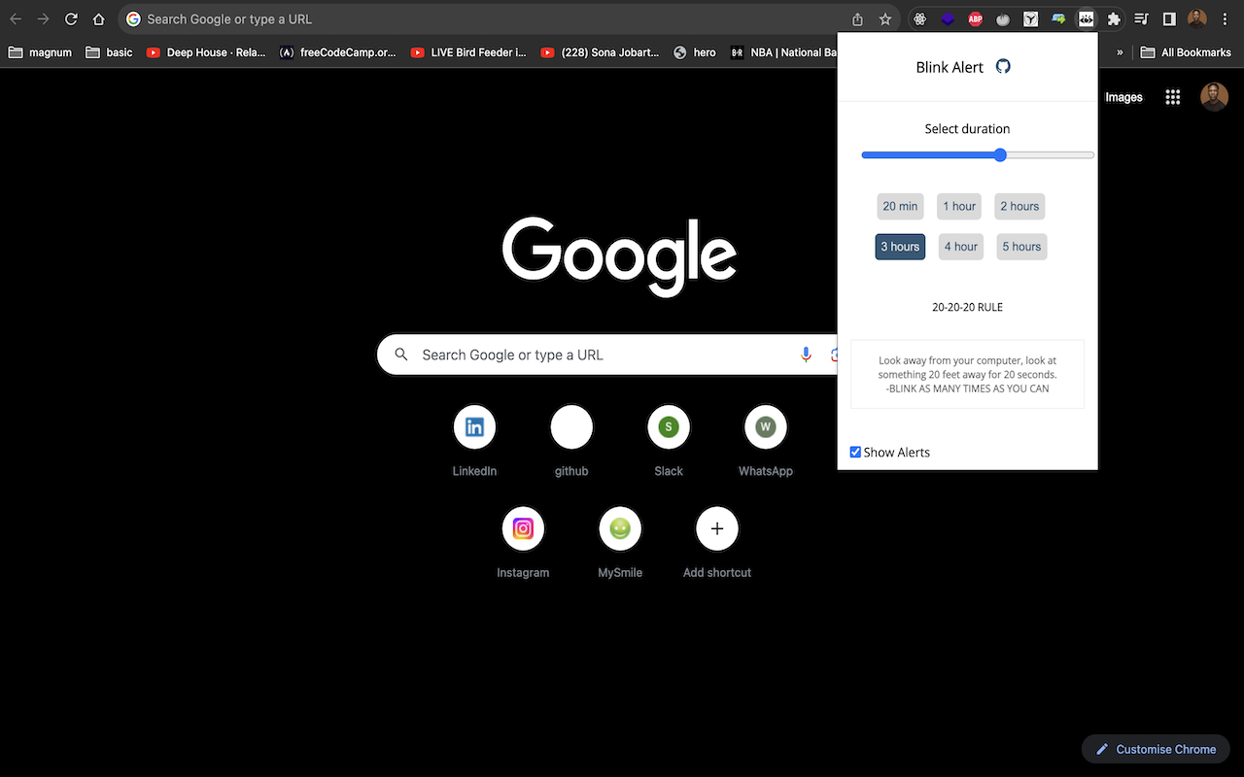Open the Google apps grid
1244x777 pixels.
coord(1173,97)
